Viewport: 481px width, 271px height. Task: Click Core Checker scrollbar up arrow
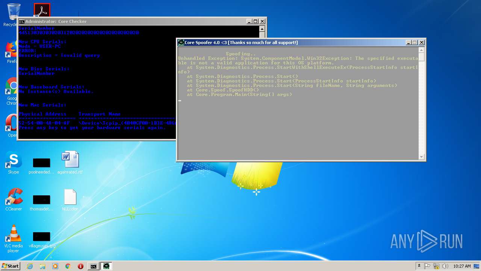262,29
